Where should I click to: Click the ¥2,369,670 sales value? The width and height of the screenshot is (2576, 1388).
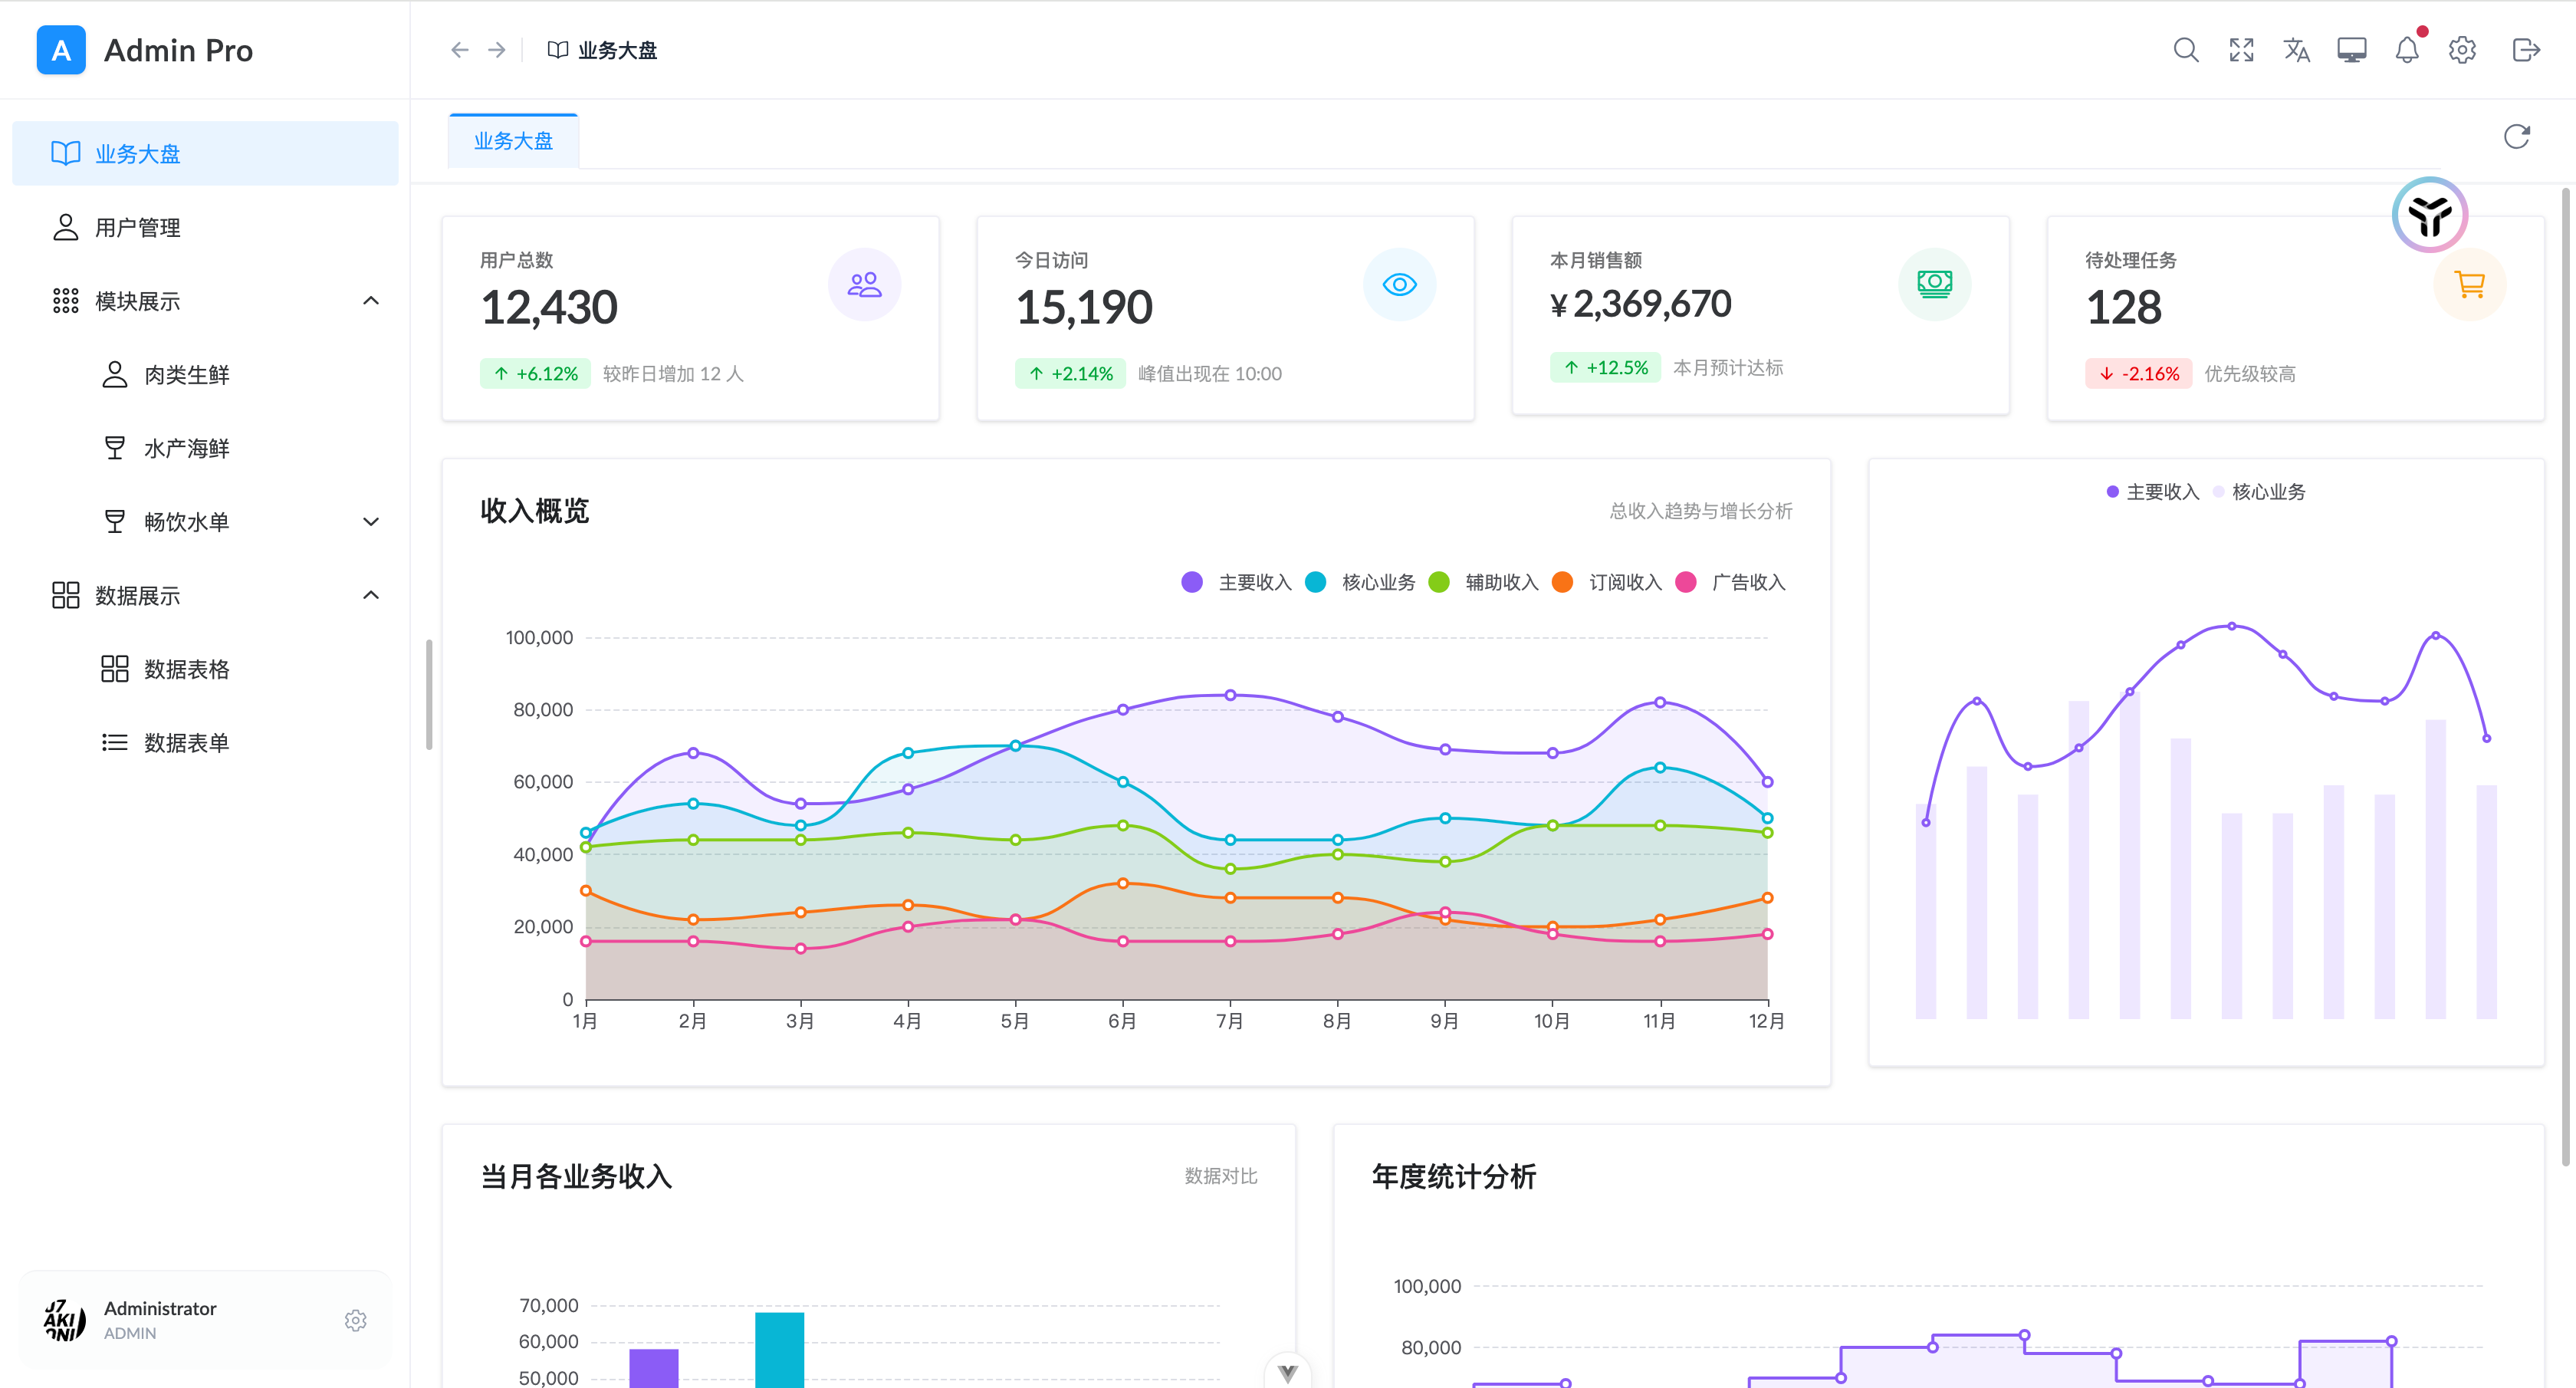tap(1641, 304)
